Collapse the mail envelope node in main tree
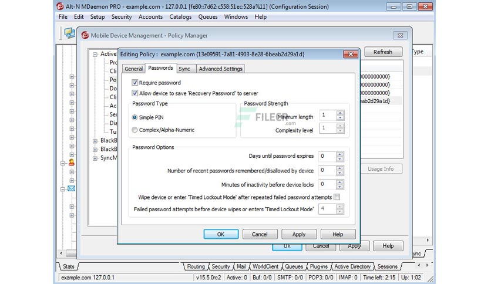The image size is (491, 284). pos(63,189)
